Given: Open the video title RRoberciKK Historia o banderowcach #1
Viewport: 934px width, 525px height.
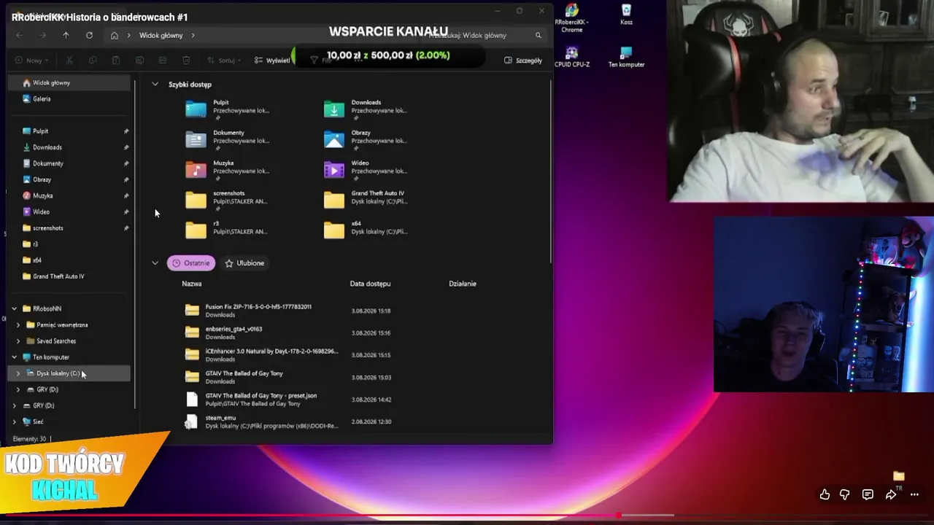Looking at the screenshot, I should pos(100,17).
